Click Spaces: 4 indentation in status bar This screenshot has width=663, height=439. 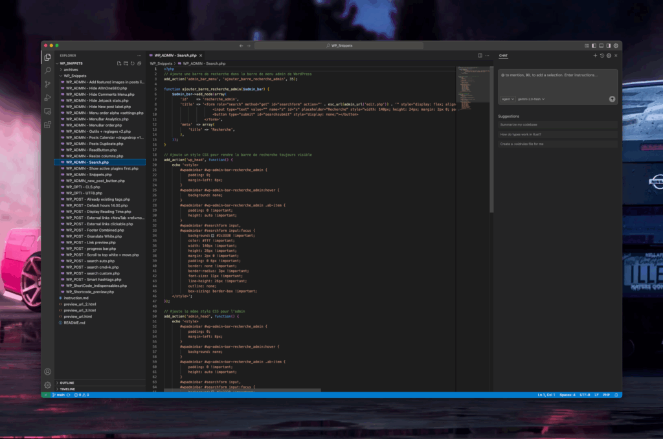(x=567, y=395)
